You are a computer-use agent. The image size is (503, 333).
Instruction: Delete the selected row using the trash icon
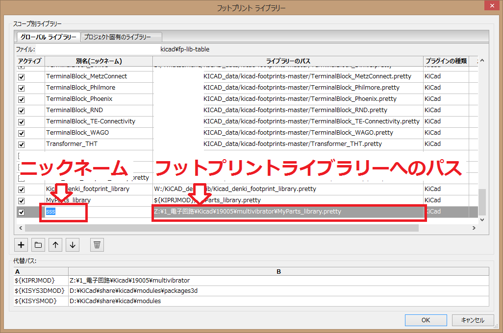point(96,244)
